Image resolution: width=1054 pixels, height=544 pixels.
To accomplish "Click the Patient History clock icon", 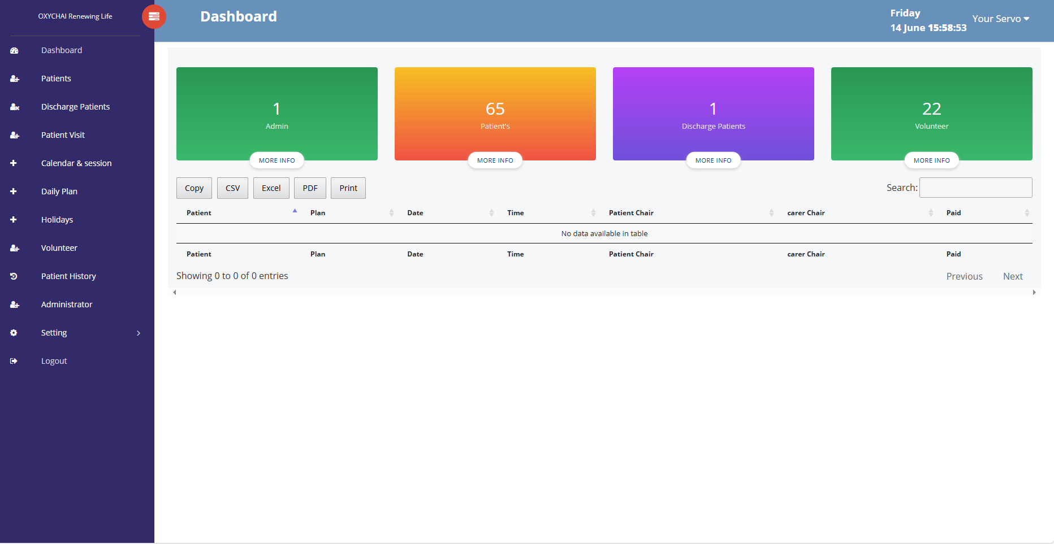I will point(14,276).
